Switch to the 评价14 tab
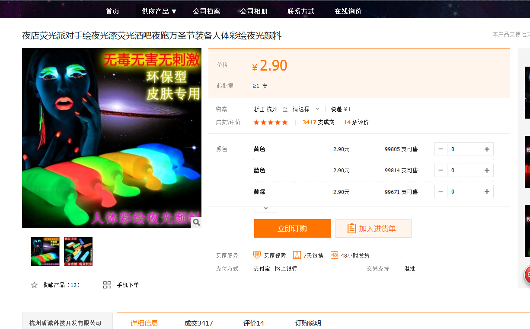530x329 pixels. 253,323
